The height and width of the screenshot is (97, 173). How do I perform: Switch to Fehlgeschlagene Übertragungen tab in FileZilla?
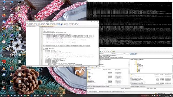click(x=105, y=92)
